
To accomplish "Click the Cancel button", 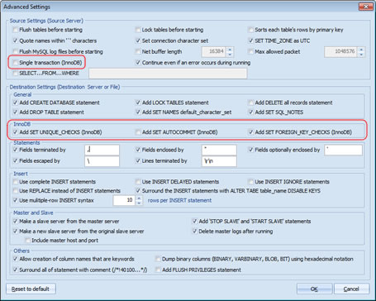I will click(x=351, y=289).
